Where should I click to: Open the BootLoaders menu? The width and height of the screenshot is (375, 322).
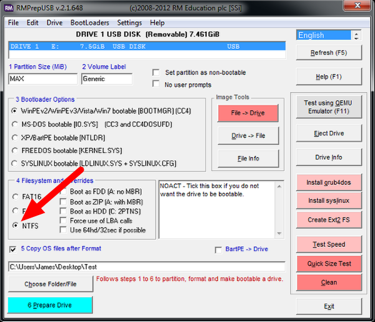(89, 23)
